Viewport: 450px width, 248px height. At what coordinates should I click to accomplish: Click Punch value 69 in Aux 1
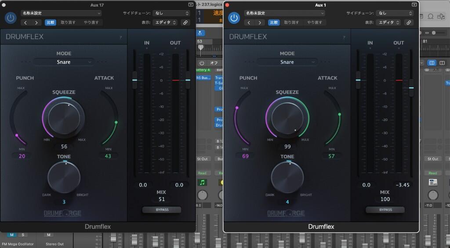pos(245,156)
